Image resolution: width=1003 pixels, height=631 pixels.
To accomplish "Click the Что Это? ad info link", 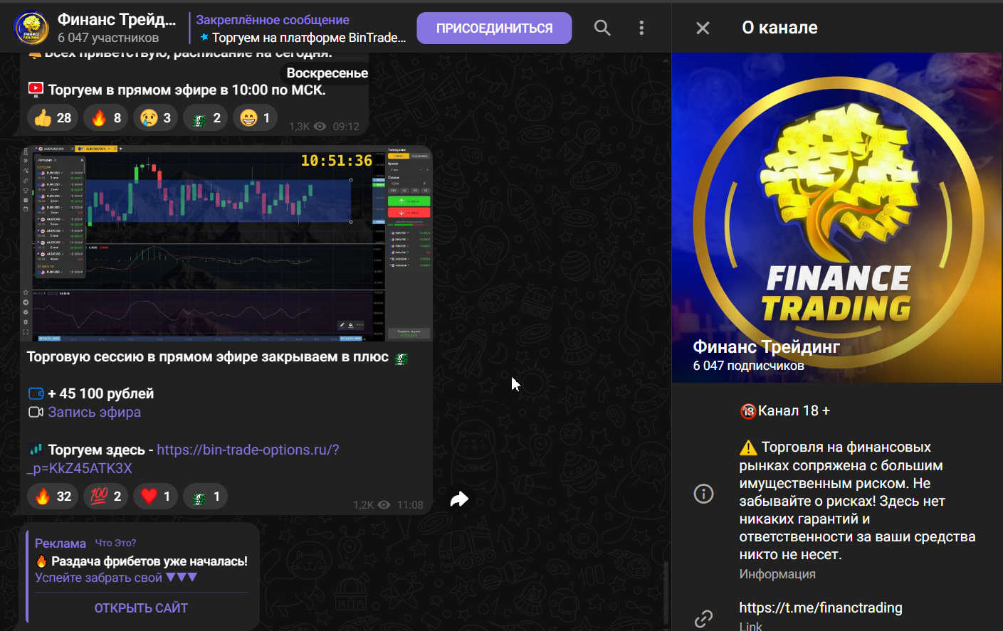I will pyautogui.click(x=115, y=543).
